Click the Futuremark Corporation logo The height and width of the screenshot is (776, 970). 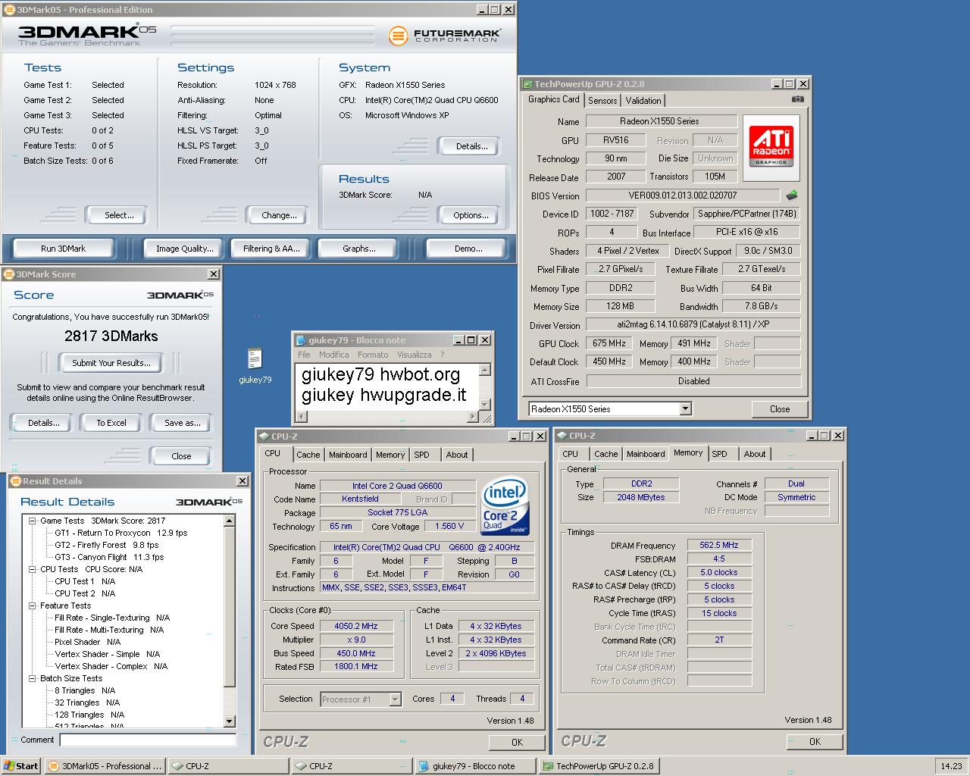(444, 36)
